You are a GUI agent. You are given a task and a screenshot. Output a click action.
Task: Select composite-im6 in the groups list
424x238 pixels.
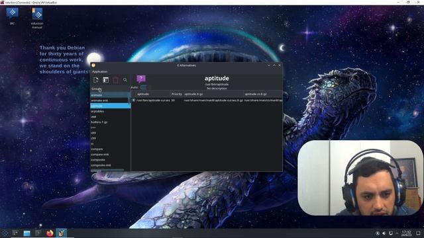(x=111, y=165)
